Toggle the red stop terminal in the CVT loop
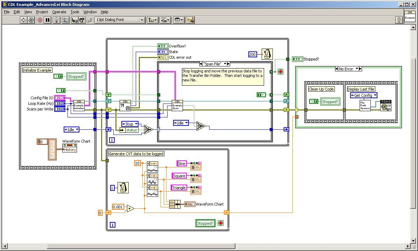The image size is (418, 251). click(x=220, y=223)
